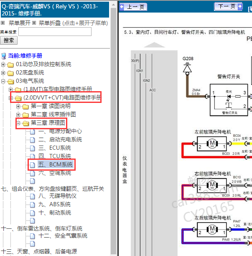Screen dimensions: 252x256
Task: Open 十一、倒车雷达系统、倒车灯系统 page
Action: 42,228
